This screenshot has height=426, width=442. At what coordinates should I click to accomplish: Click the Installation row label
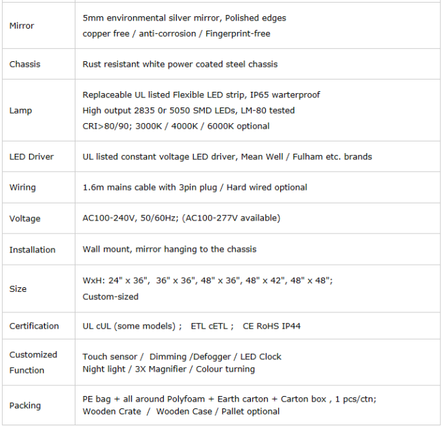(32, 250)
